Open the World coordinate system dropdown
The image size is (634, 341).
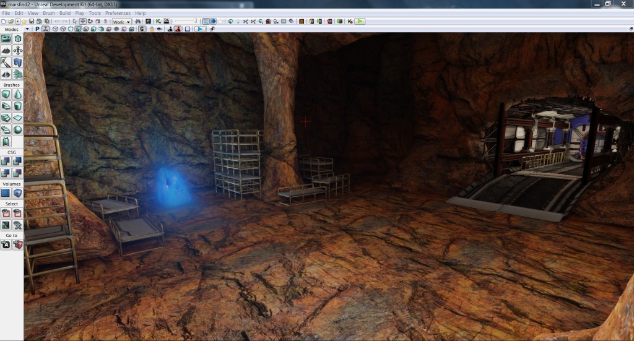(x=121, y=21)
